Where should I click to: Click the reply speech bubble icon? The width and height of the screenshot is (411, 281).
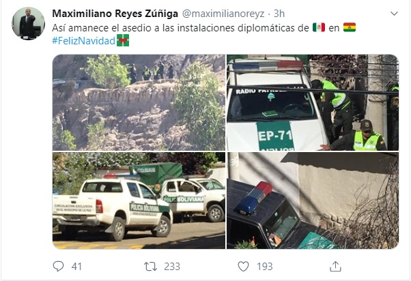[x=58, y=266]
